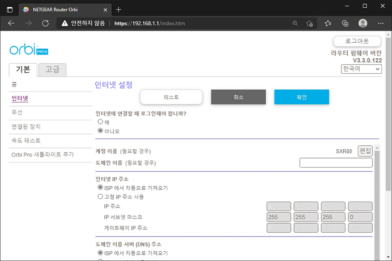392x261 pixels.
Task: Select ISP 자동 under DNS 주소
Action: (x=100, y=253)
